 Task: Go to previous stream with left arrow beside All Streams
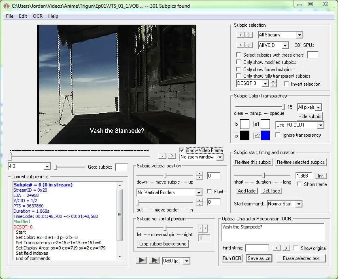pos(240,35)
